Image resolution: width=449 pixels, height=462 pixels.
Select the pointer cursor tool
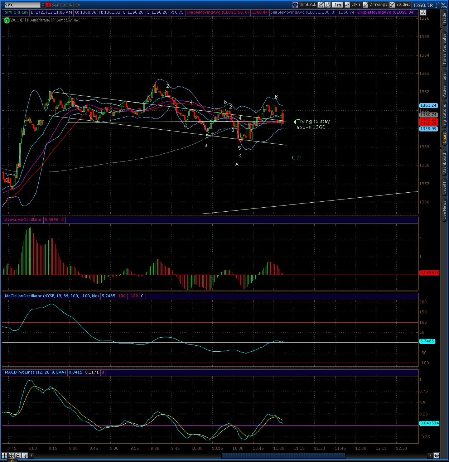(25, 456)
